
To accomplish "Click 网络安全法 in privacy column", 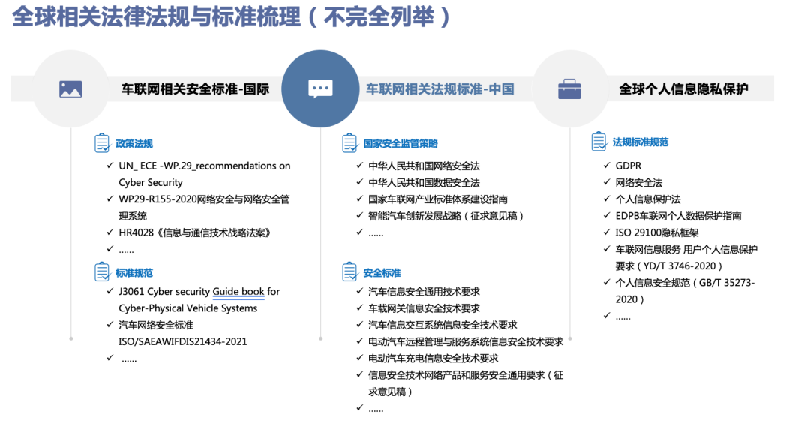I will coord(638,182).
